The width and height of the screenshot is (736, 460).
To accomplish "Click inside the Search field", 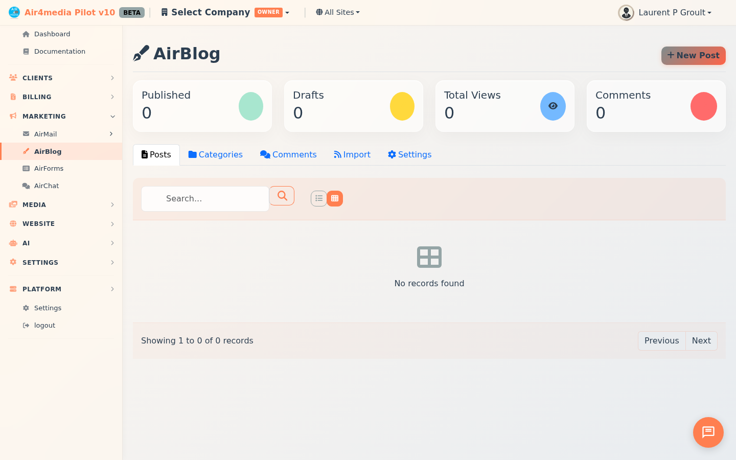I will coord(204,198).
